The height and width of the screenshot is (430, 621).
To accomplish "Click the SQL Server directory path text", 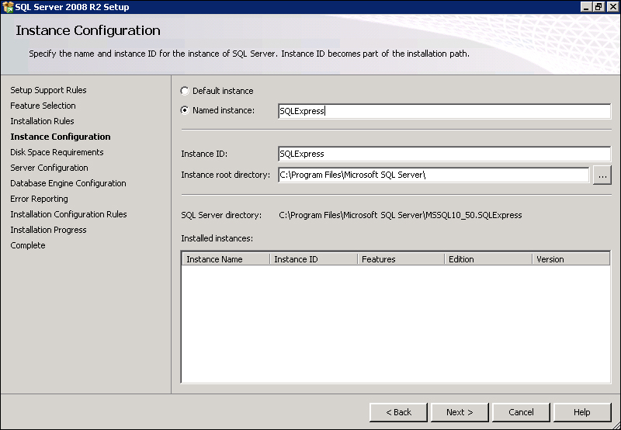I will (x=401, y=215).
